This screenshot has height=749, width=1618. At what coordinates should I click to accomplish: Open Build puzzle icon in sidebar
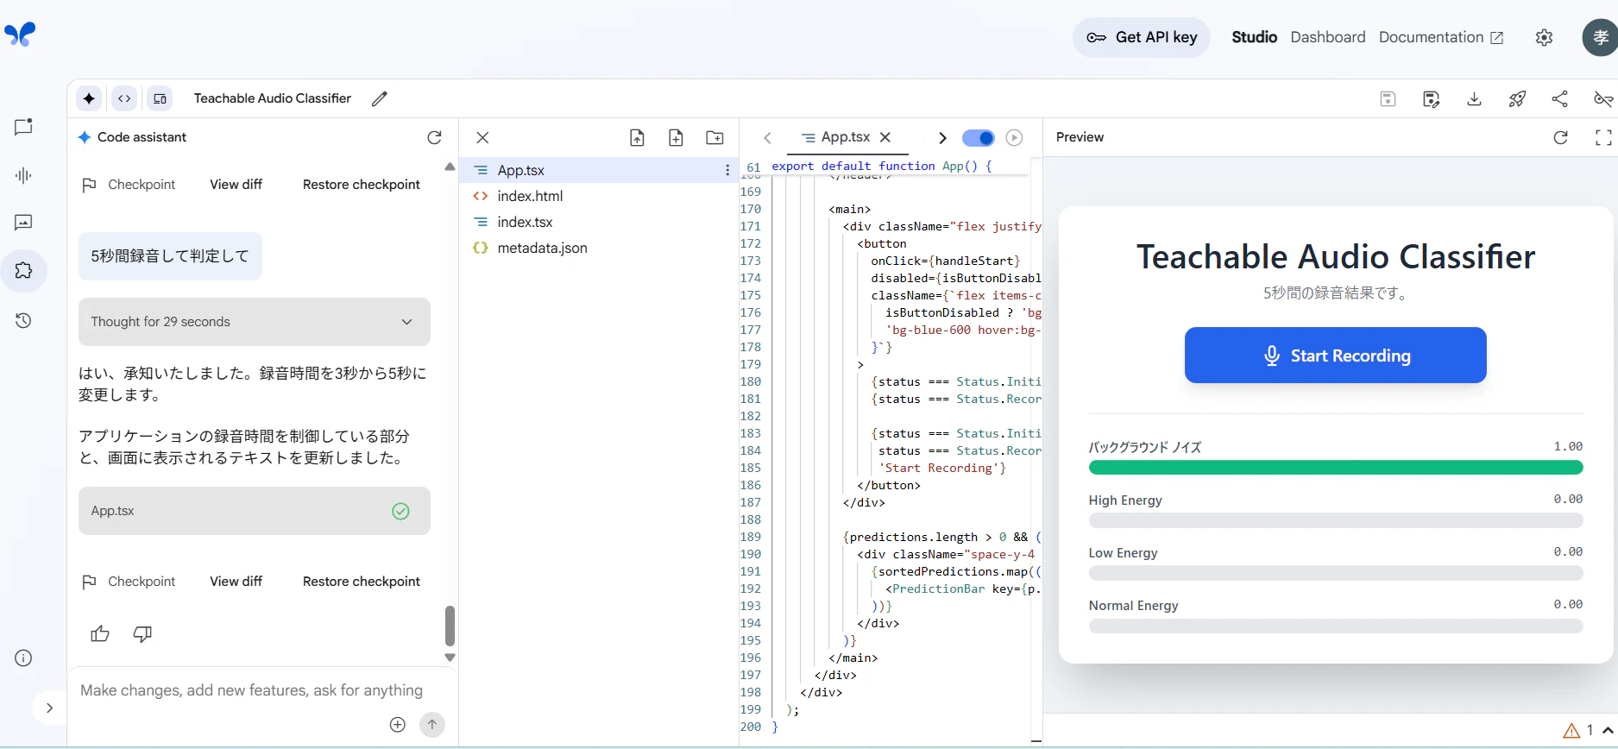pyautogui.click(x=23, y=270)
